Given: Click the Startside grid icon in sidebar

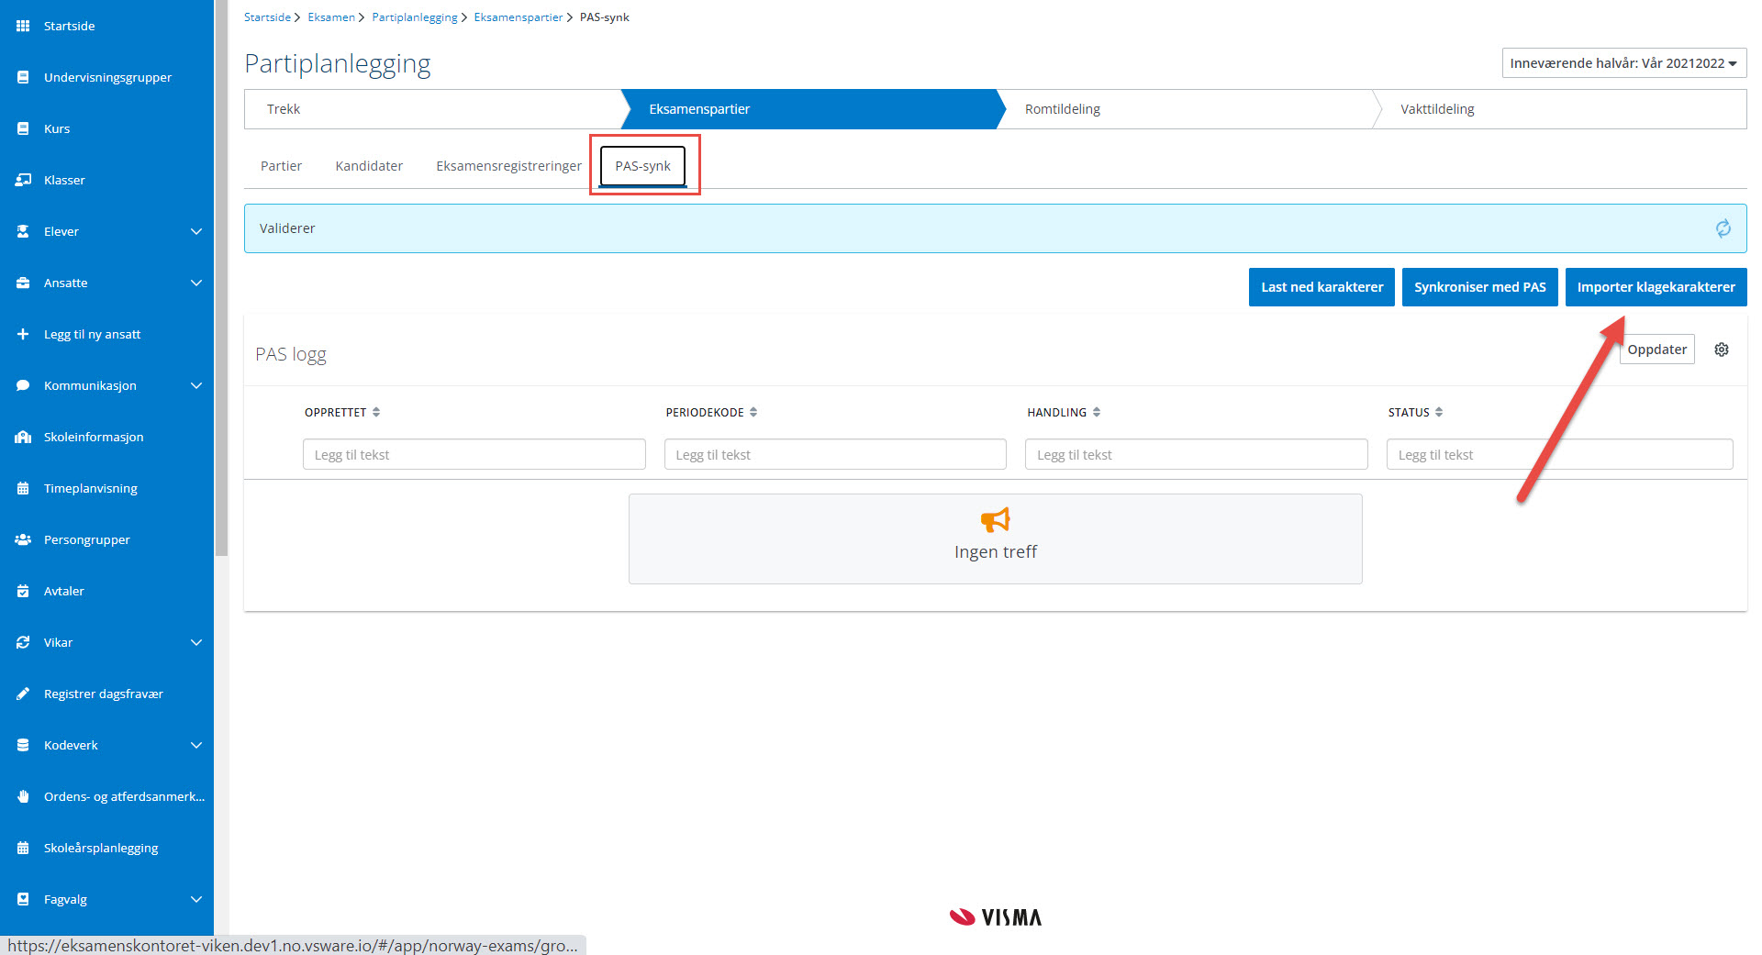Looking at the screenshot, I should [23, 26].
